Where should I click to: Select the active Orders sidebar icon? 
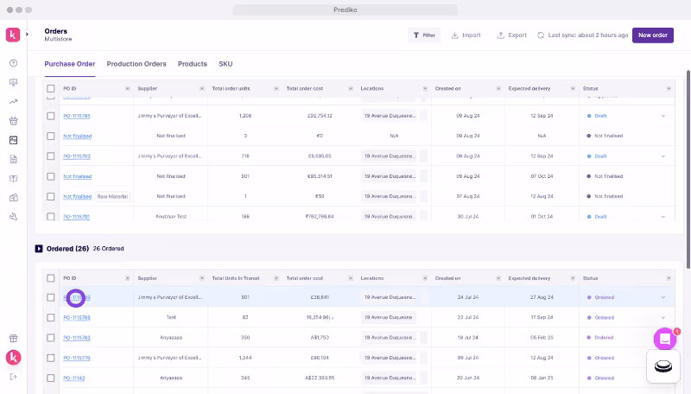point(13,140)
